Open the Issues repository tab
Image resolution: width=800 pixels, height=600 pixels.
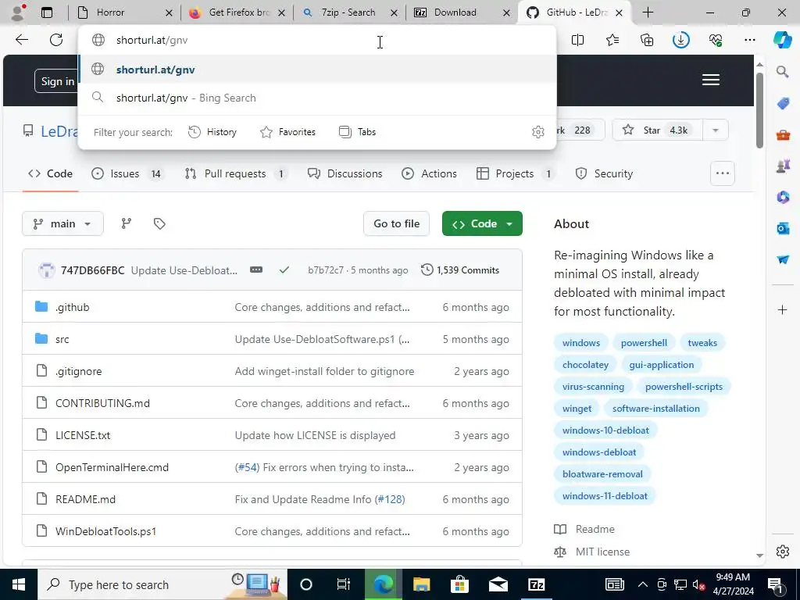(x=127, y=173)
